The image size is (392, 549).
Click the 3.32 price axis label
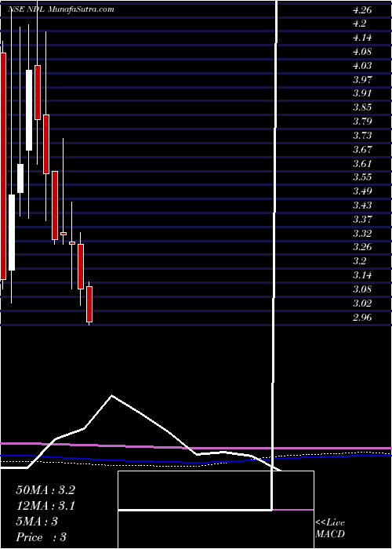[x=362, y=233]
